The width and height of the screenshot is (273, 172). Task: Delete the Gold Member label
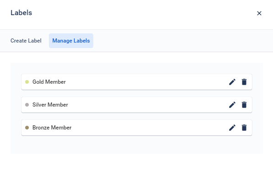pos(244,82)
